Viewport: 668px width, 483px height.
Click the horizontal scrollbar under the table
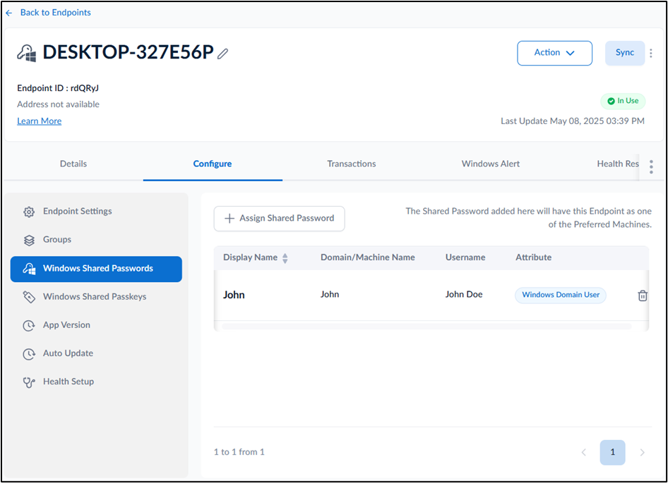tap(427, 326)
